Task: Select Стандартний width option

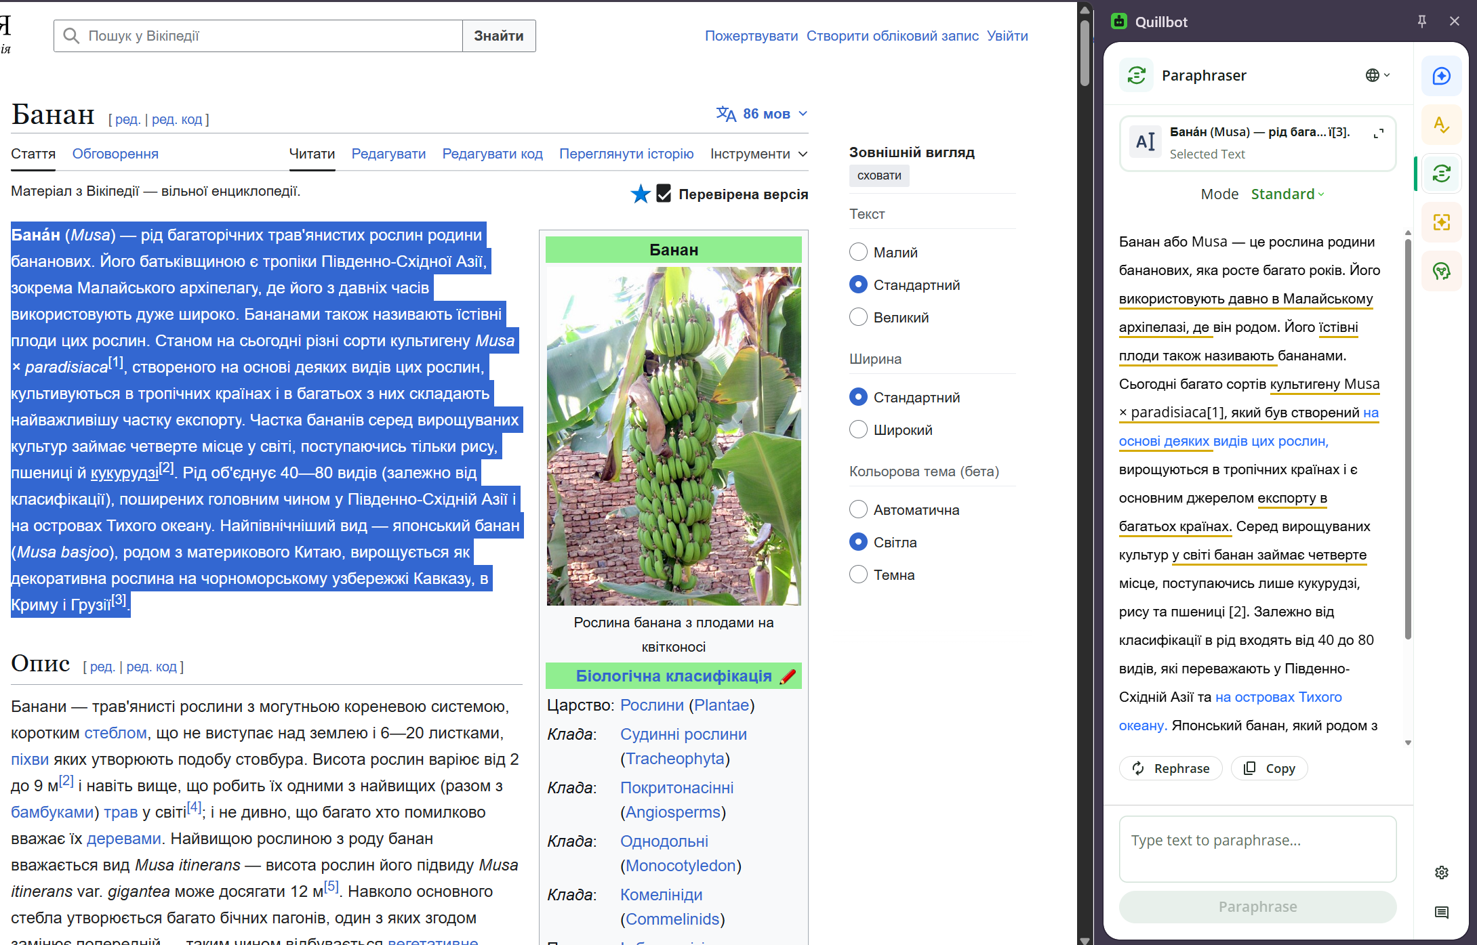Action: 858,397
